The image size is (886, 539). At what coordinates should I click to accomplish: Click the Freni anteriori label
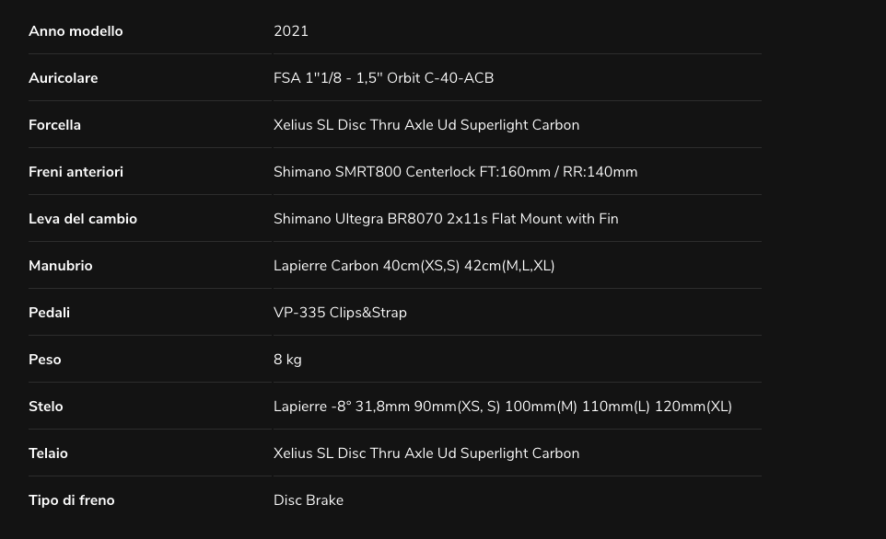pos(76,172)
